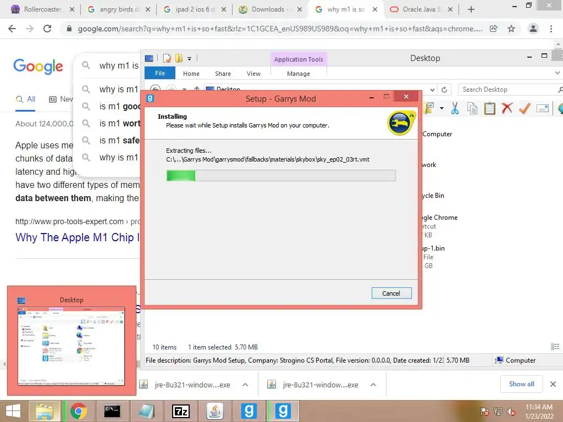Open the Java icon on the taskbar
Image resolution: width=563 pixels, height=422 pixels.
pos(215,411)
